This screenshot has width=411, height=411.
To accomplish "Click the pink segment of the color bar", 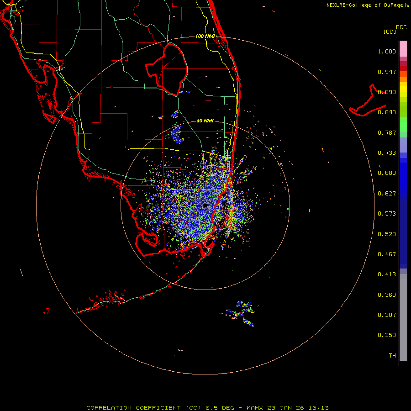I will (403, 49).
